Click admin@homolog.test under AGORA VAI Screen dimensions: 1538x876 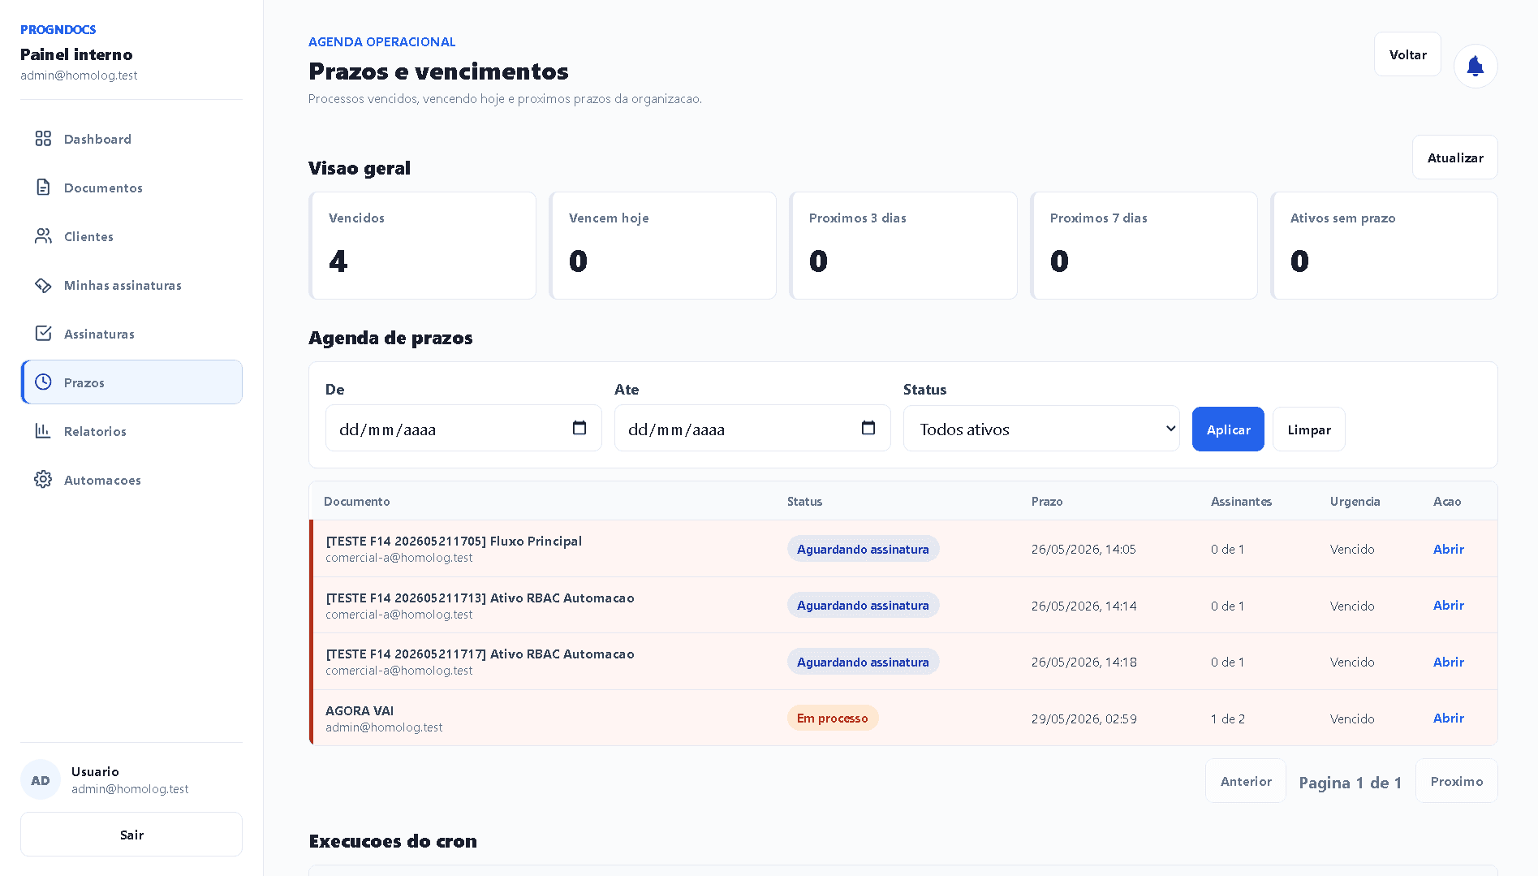pyautogui.click(x=384, y=727)
